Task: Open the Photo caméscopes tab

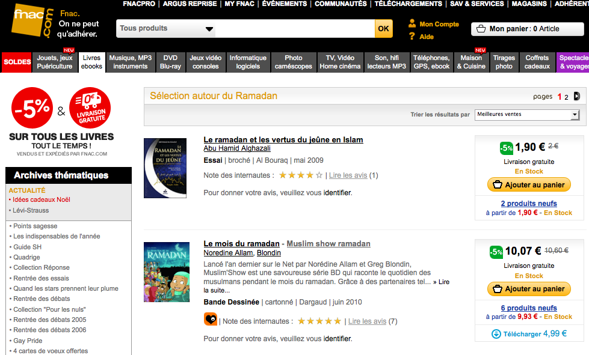Action: point(294,62)
